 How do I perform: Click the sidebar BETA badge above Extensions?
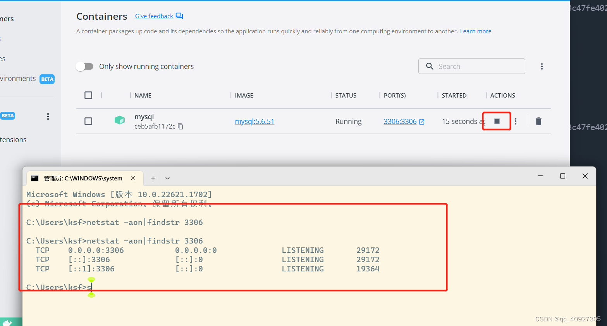(x=8, y=115)
